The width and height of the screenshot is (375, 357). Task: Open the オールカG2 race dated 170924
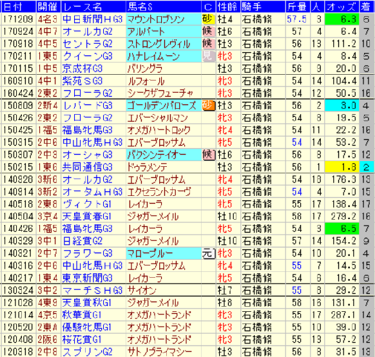(87, 32)
